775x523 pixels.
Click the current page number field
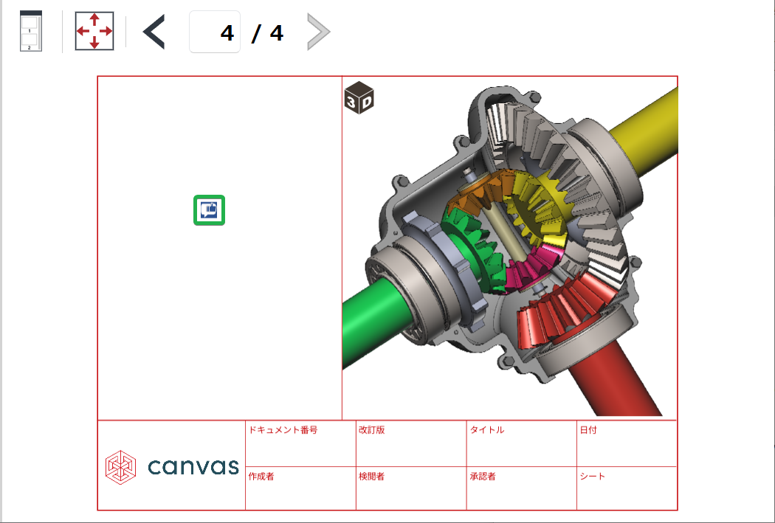[215, 32]
